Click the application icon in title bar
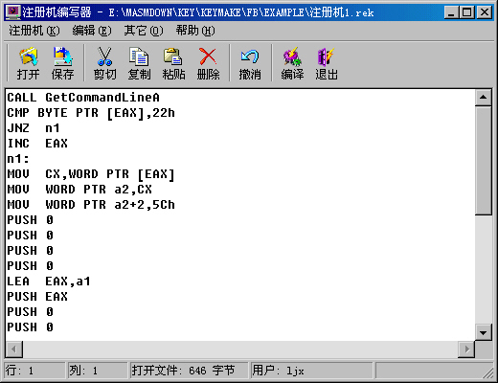Image resolution: width=498 pixels, height=383 pixels. pos(13,12)
